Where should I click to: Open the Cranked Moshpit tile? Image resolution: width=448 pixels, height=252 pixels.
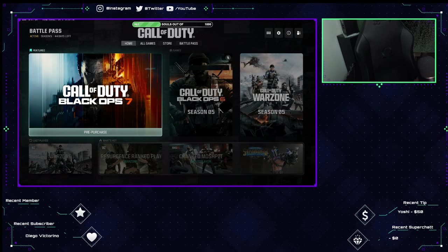click(201, 159)
